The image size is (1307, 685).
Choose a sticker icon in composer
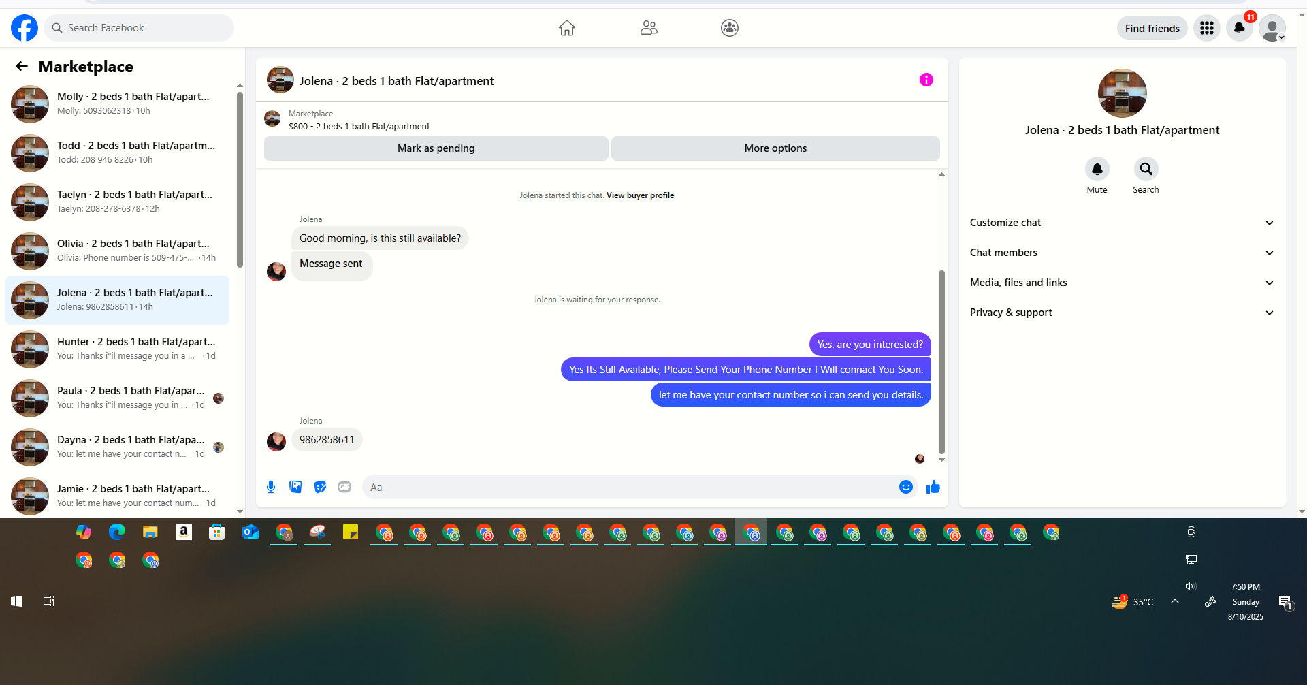(x=320, y=487)
